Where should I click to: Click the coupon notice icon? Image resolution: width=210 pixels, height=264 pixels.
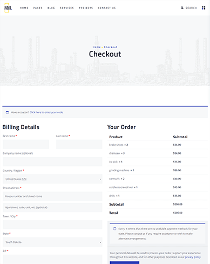7,112
